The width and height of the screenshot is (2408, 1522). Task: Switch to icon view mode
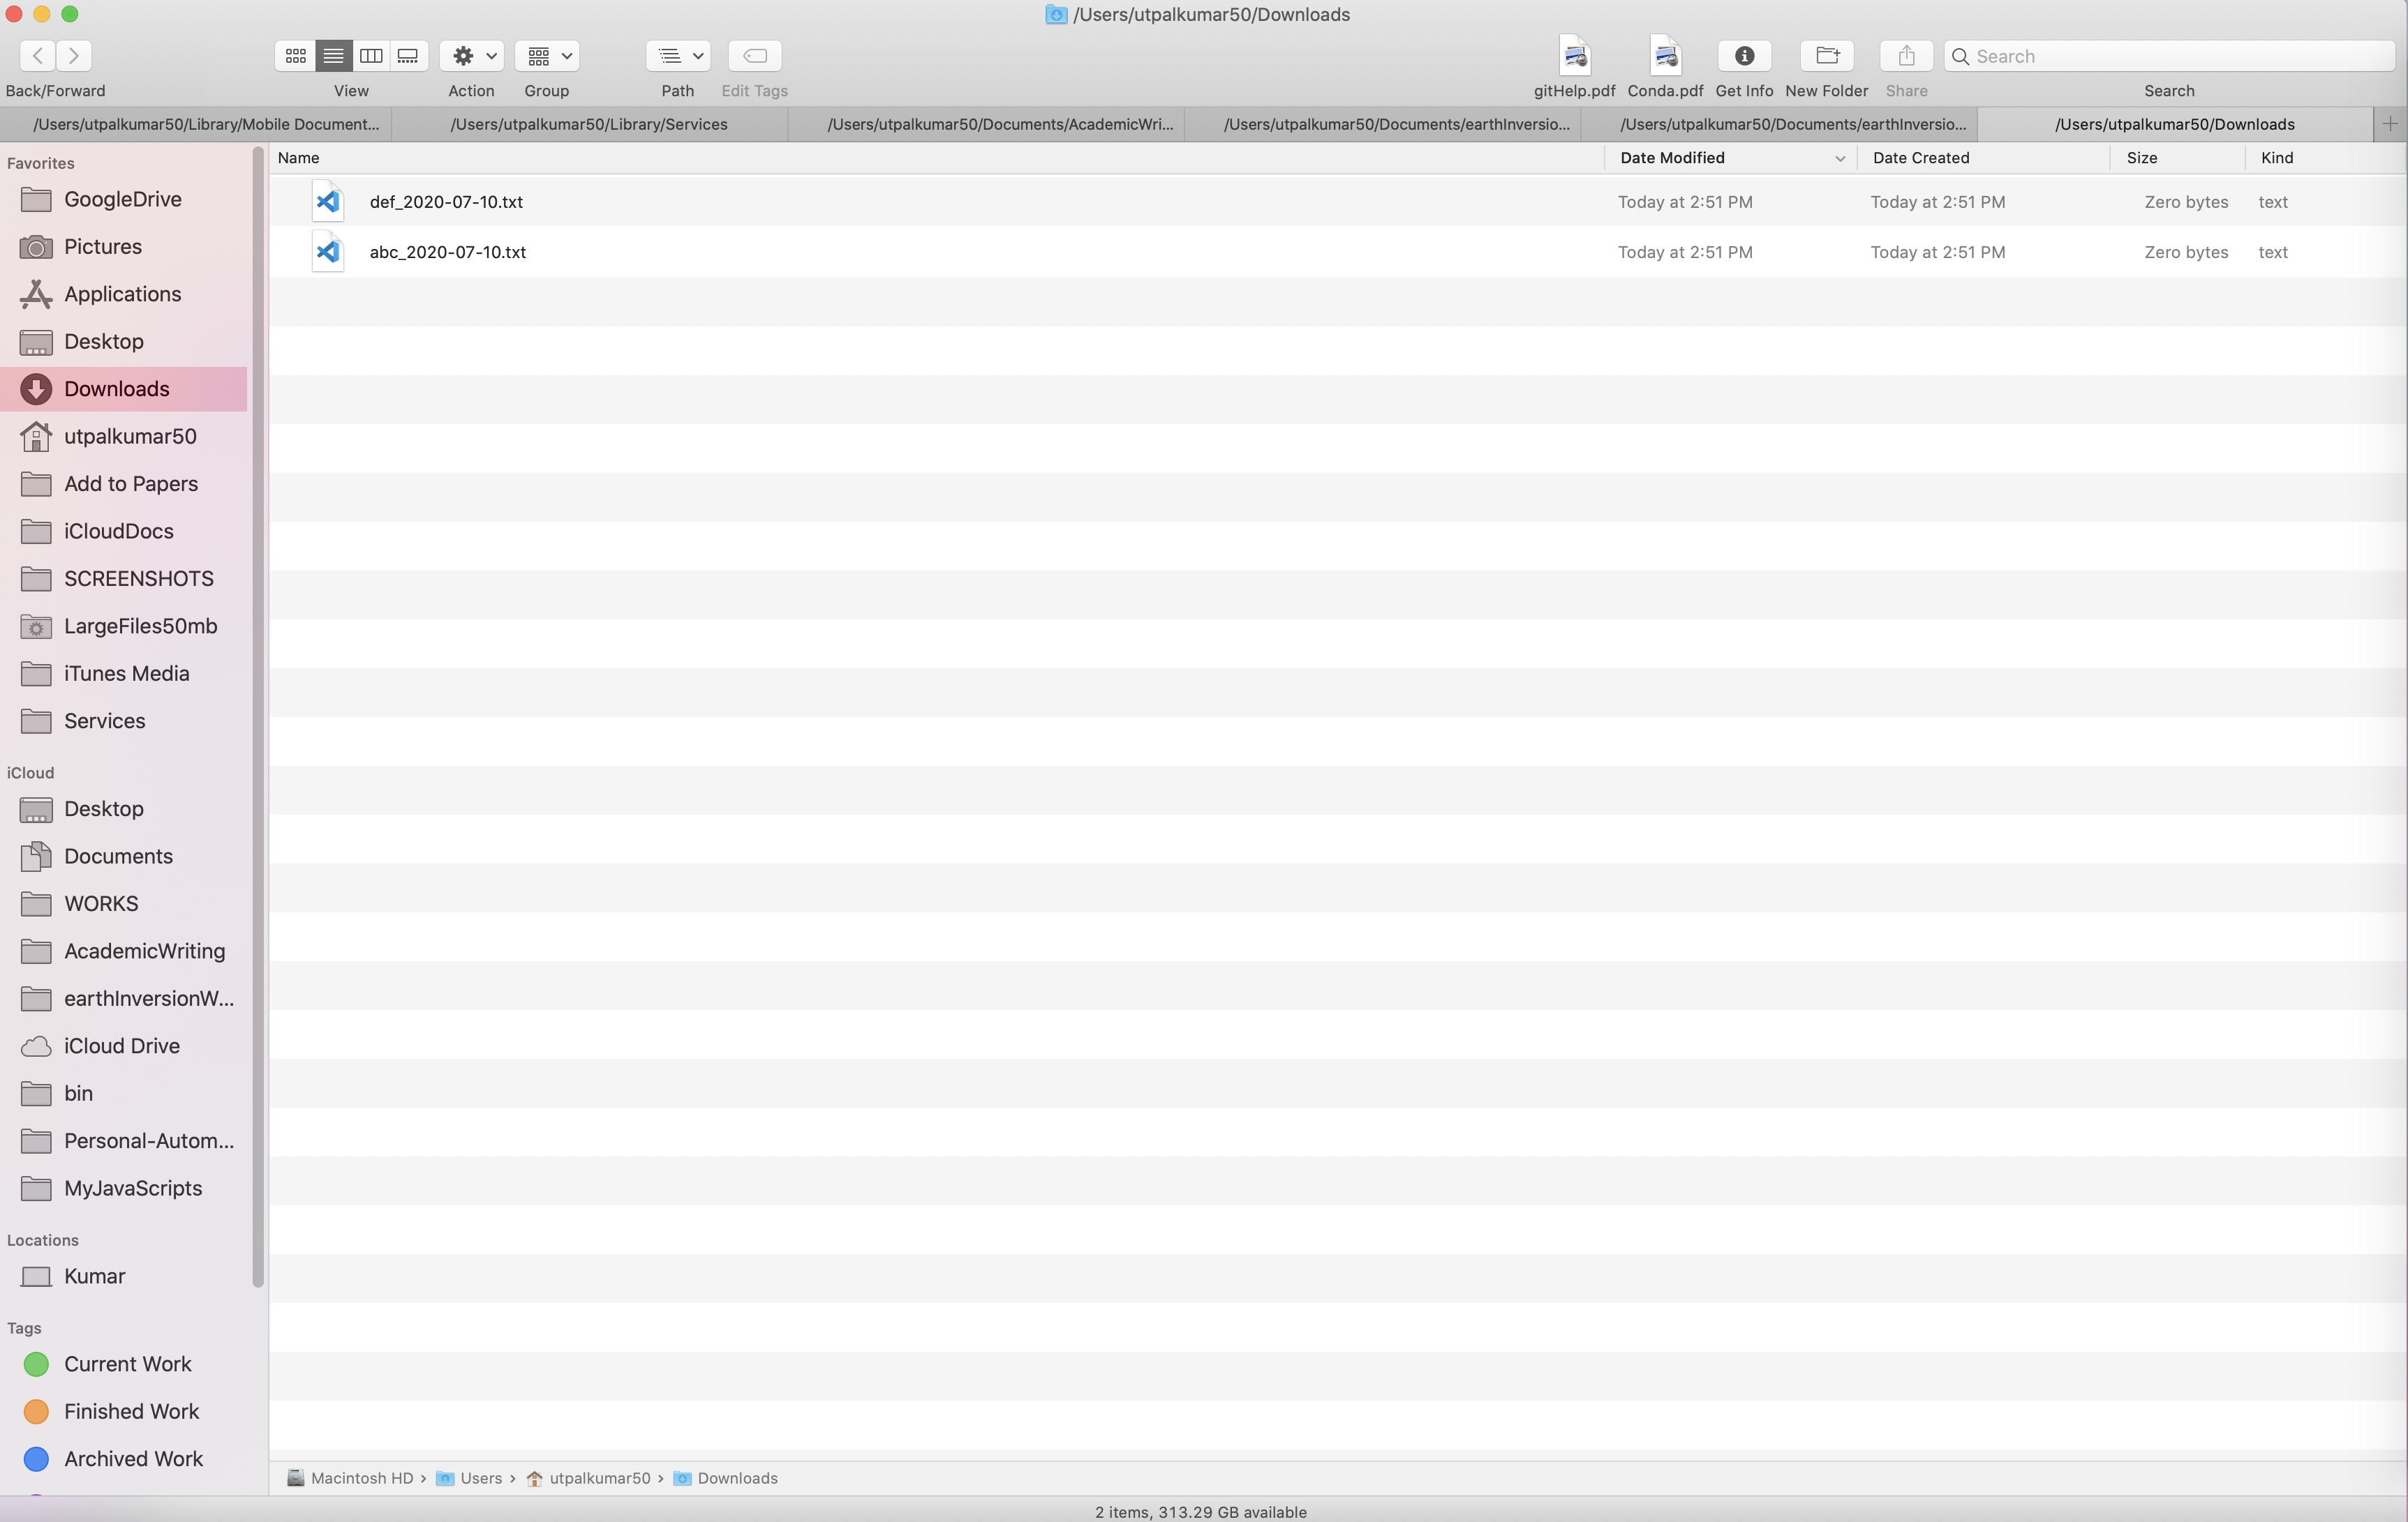pyautogui.click(x=295, y=56)
